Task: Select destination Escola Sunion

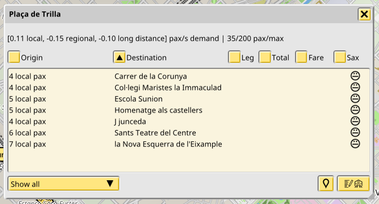Action: [x=139, y=99]
